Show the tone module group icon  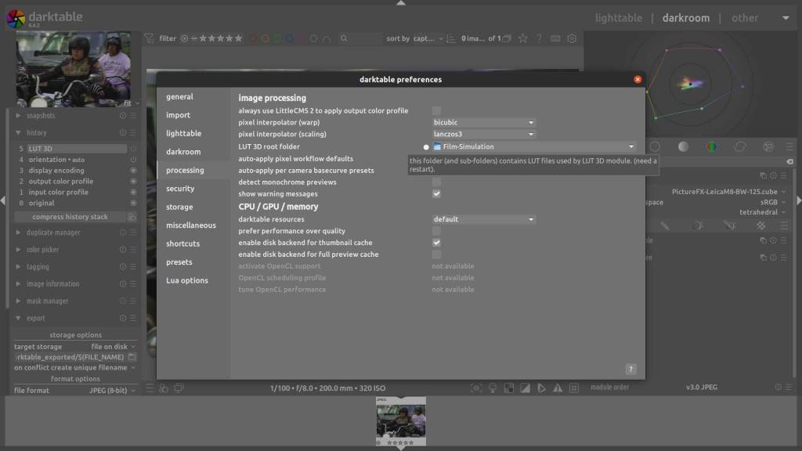click(683, 146)
